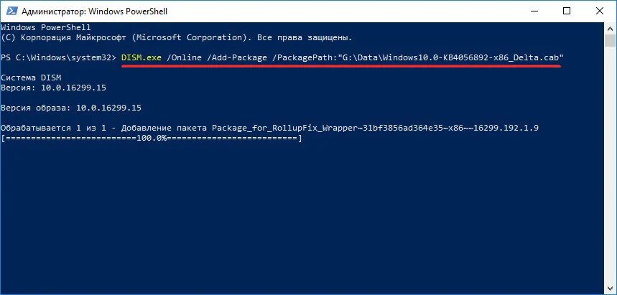
Task: Click the PS C:\Windows\system32 prompt
Action: pyautogui.click(x=57, y=56)
